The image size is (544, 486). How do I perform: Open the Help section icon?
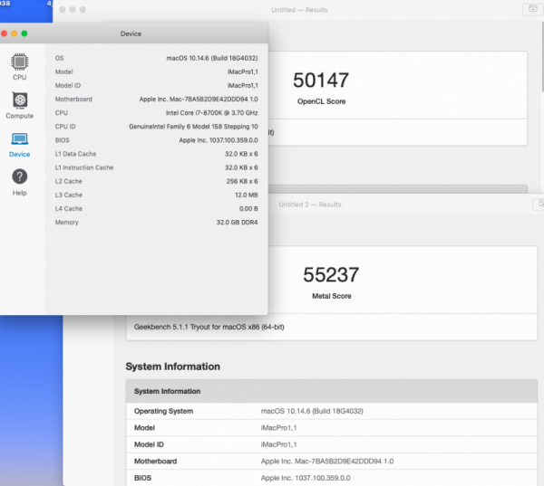[19, 182]
